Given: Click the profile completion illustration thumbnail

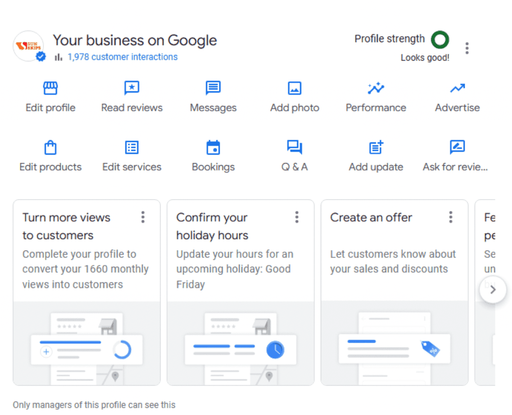Looking at the screenshot, I should coord(87,343).
